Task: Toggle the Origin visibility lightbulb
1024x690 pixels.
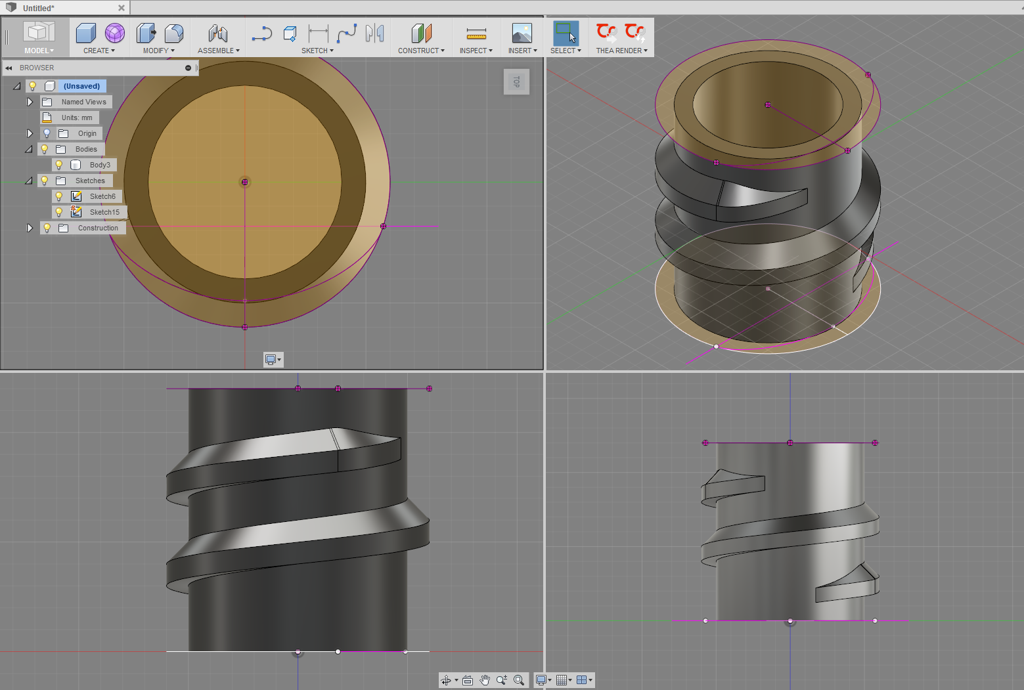Action: 47,133
